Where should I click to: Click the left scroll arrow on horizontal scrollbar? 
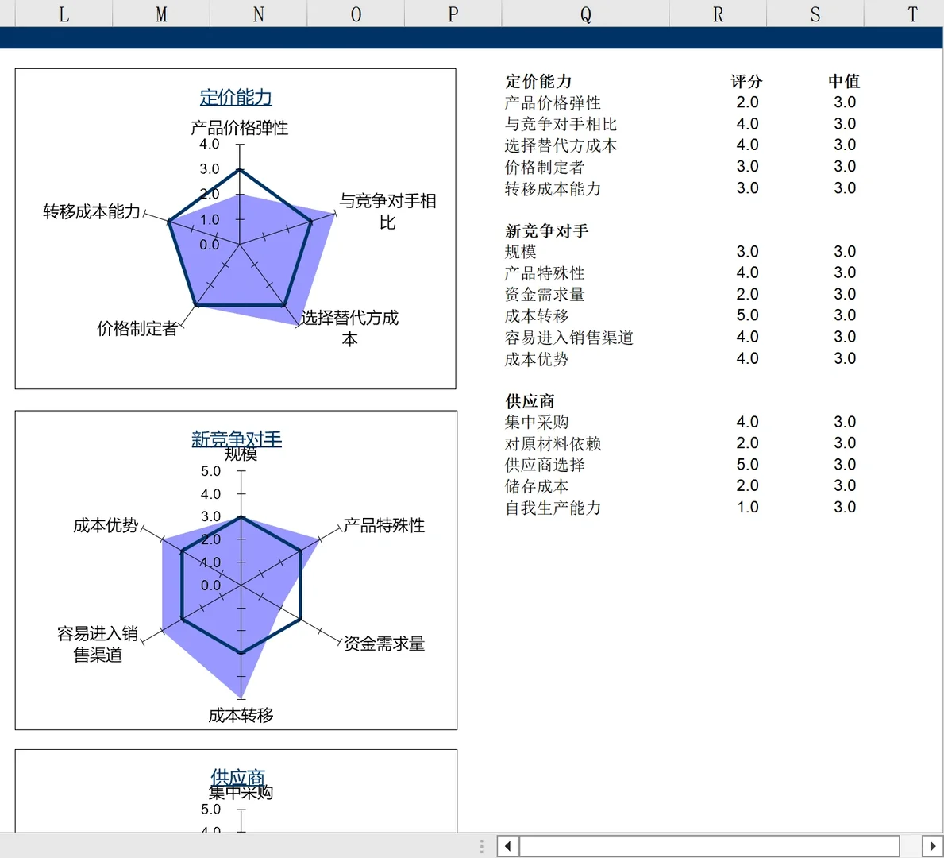click(x=507, y=846)
